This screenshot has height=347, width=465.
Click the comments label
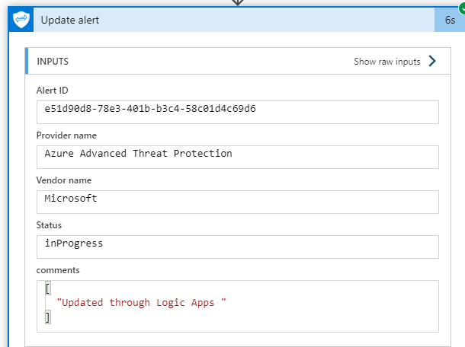[x=58, y=269]
